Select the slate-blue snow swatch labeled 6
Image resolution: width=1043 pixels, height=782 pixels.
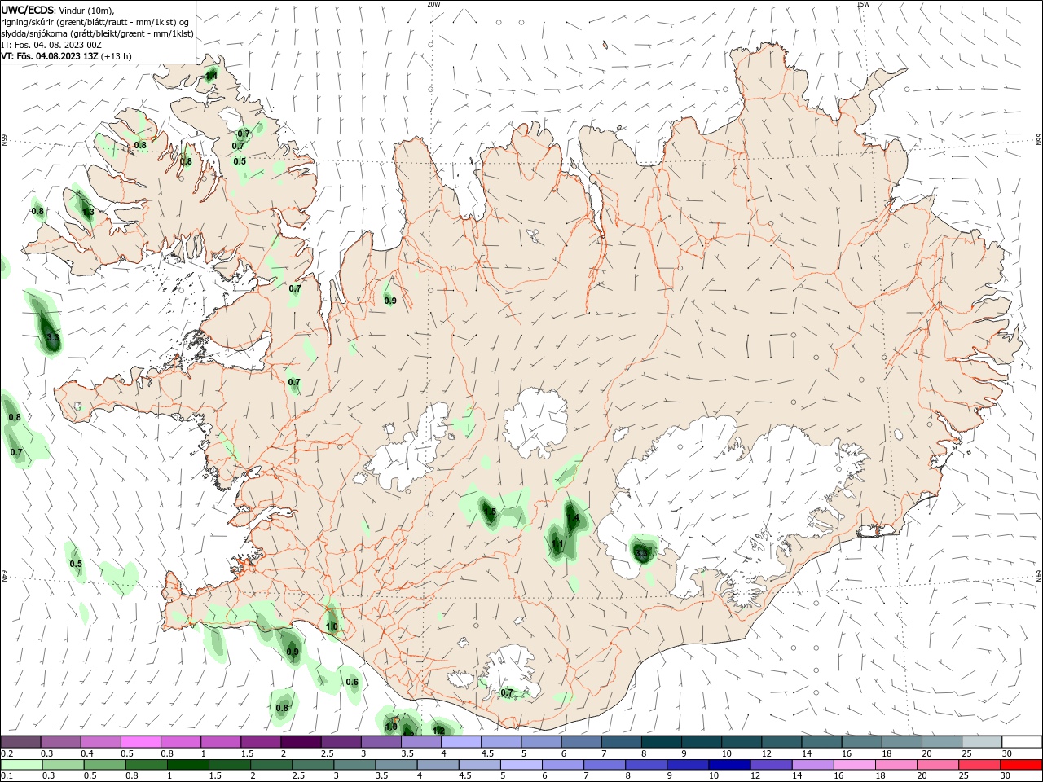[581, 742]
